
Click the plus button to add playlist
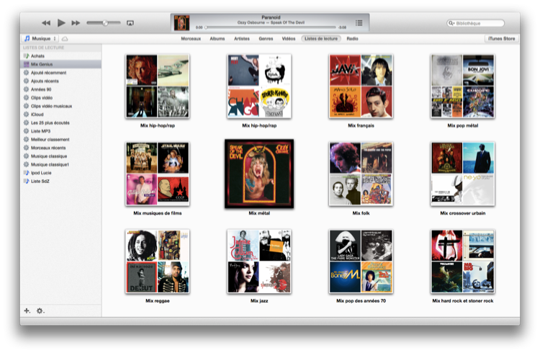pyautogui.click(x=27, y=310)
